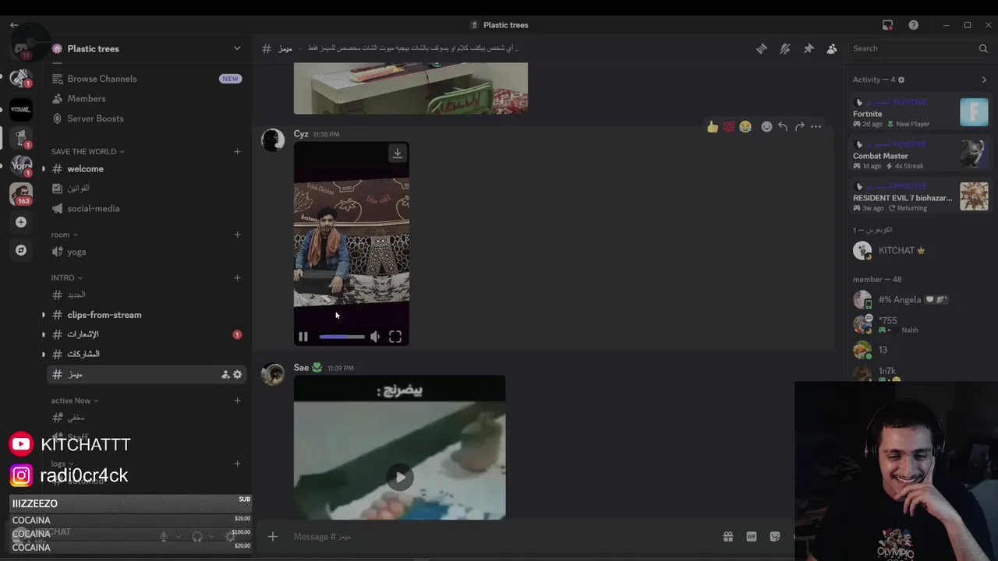Collapse the INTRO category

[66, 277]
